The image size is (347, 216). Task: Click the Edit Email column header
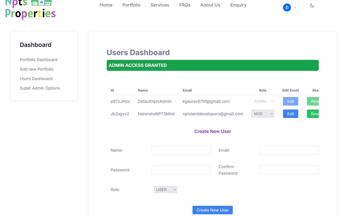(290, 90)
